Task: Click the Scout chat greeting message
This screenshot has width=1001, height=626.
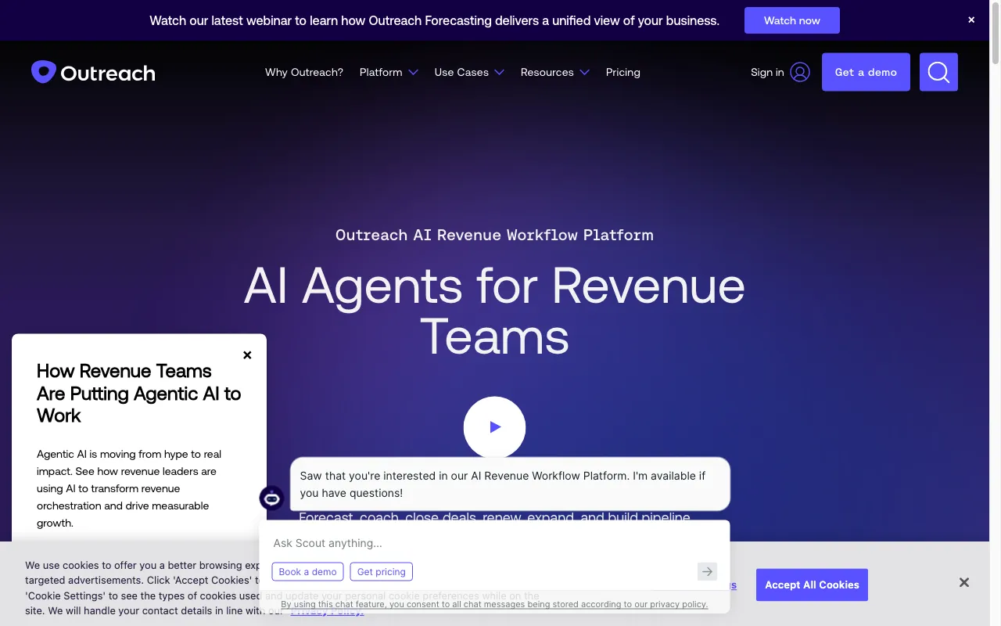Action: click(x=510, y=484)
